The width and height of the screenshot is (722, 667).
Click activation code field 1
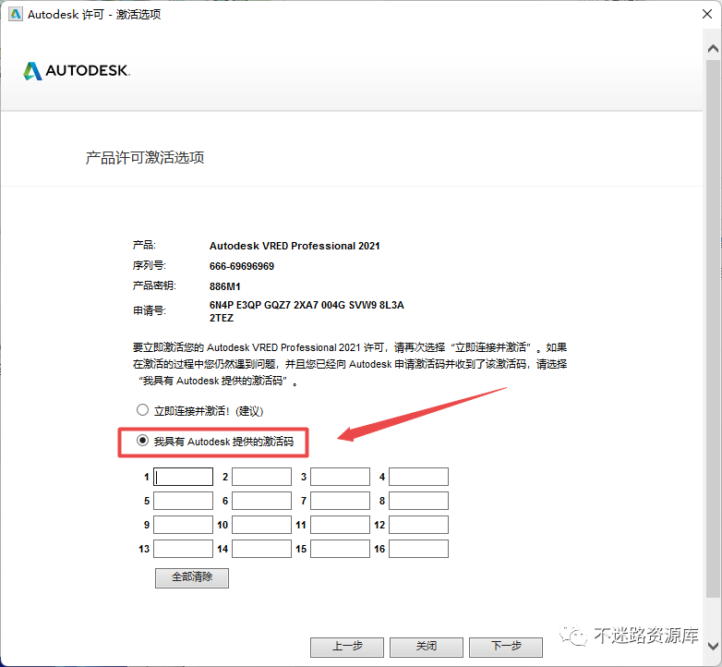[x=183, y=477]
